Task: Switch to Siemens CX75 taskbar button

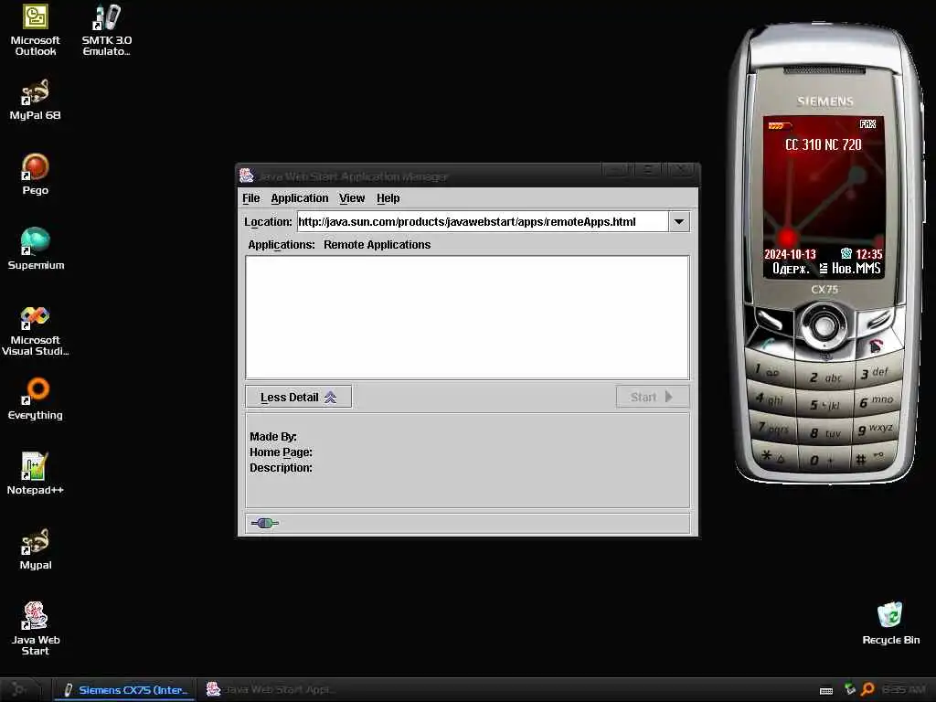Action: click(124, 690)
